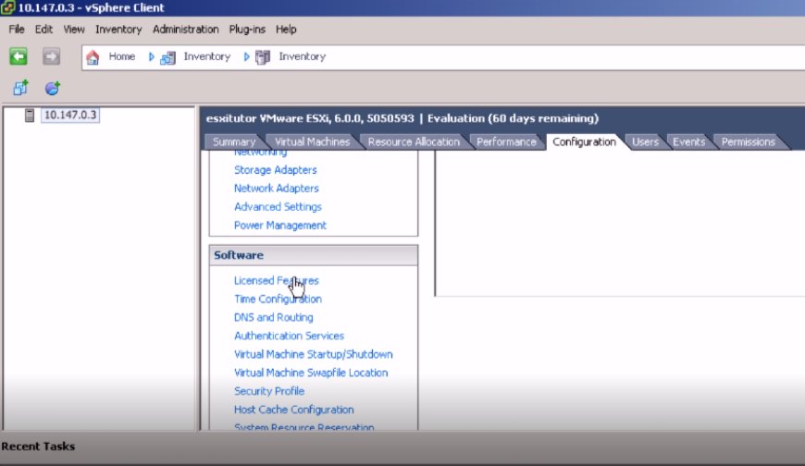The image size is (805, 466).
Task: Open Time Configuration link
Action: click(x=278, y=299)
